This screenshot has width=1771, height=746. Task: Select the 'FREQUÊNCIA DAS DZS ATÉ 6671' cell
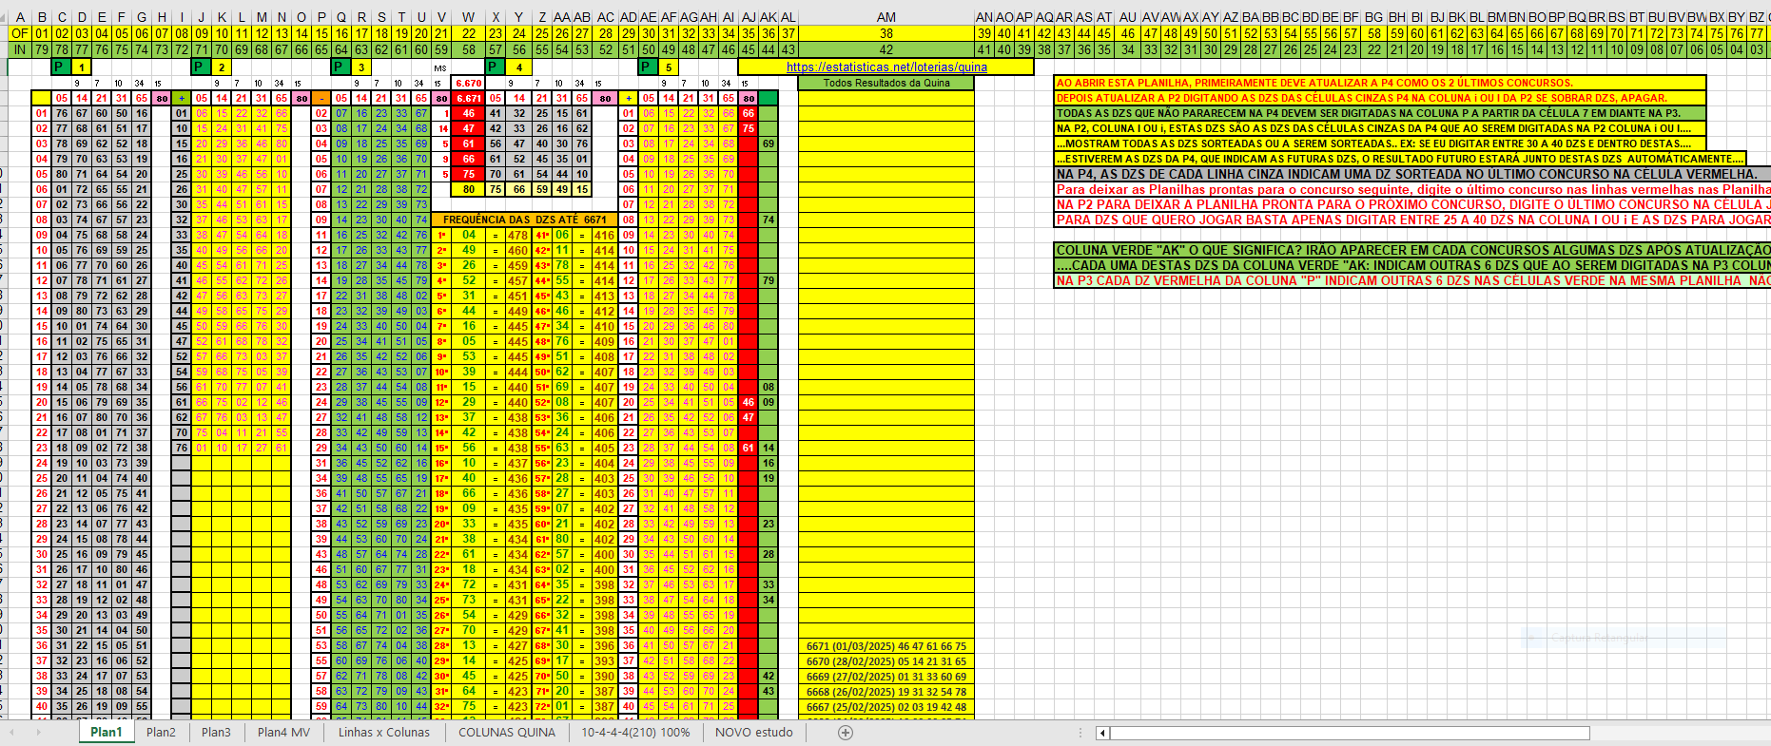[525, 220]
